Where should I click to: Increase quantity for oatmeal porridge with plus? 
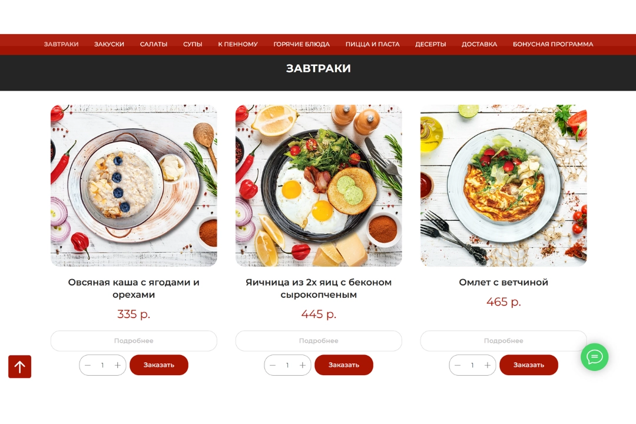coord(118,365)
